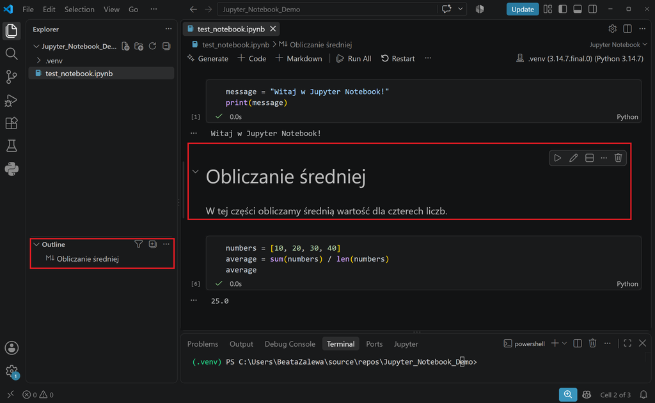Open the chat dropdown arrow in title bar
The height and width of the screenshot is (403, 655).
point(461,9)
